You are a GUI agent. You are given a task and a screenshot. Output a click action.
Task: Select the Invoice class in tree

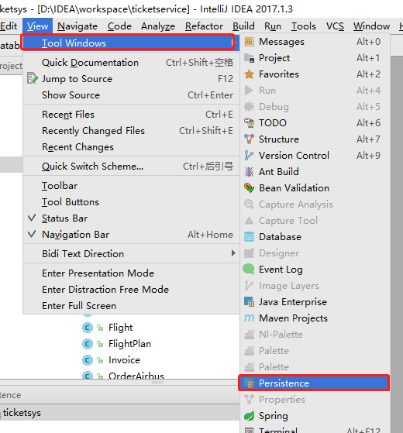click(124, 360)
